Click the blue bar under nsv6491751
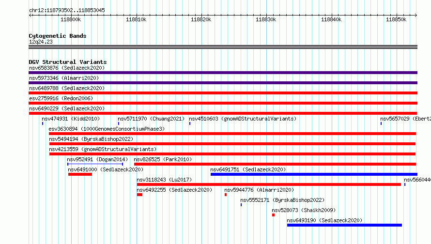 [314, 174]
